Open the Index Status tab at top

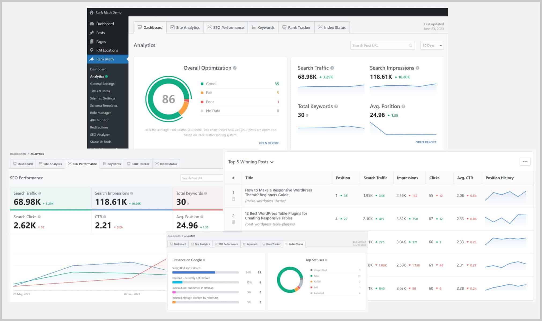tap(332, 28)
